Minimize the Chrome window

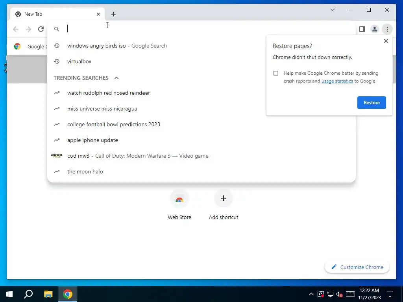pos(351,10)
